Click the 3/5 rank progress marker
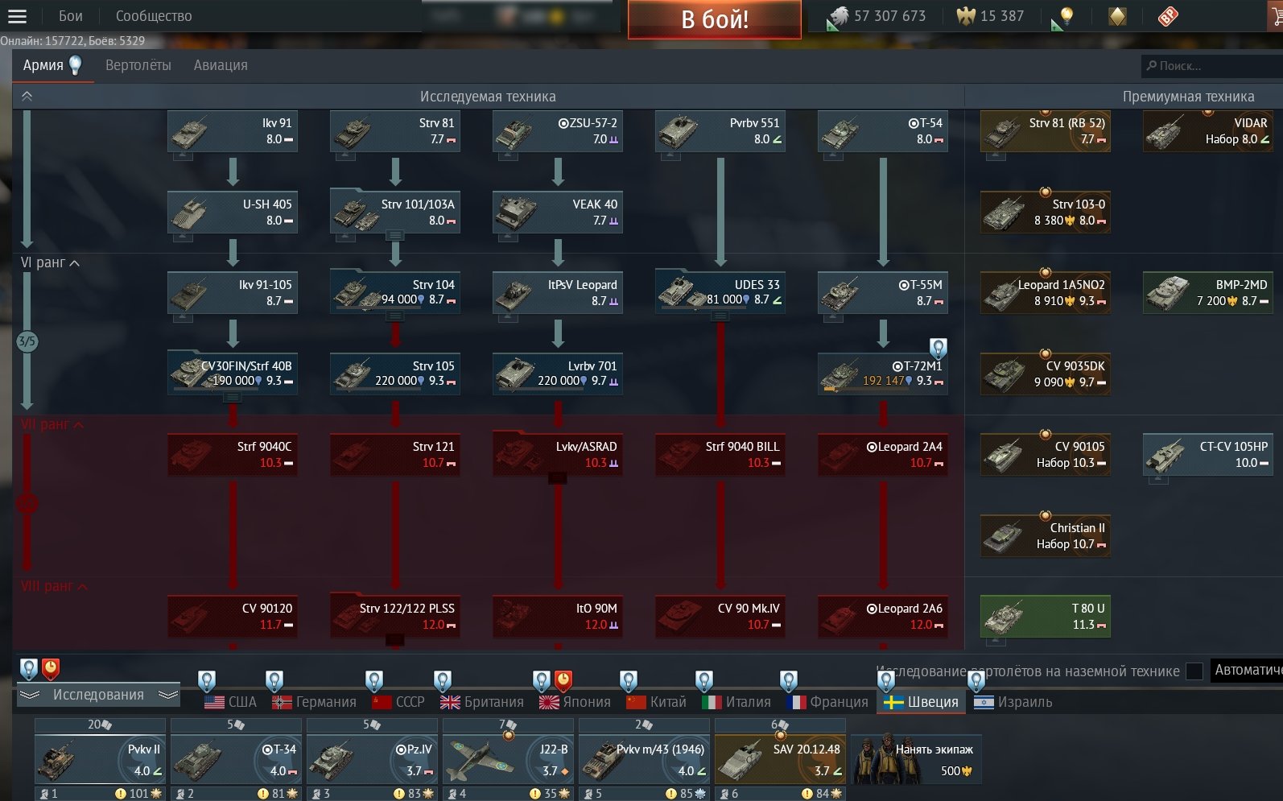1283x801 pixels. [x=27, y=341]
